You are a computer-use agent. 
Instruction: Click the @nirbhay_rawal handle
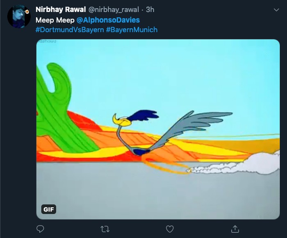pyautogui.click(x=114, y=9)
